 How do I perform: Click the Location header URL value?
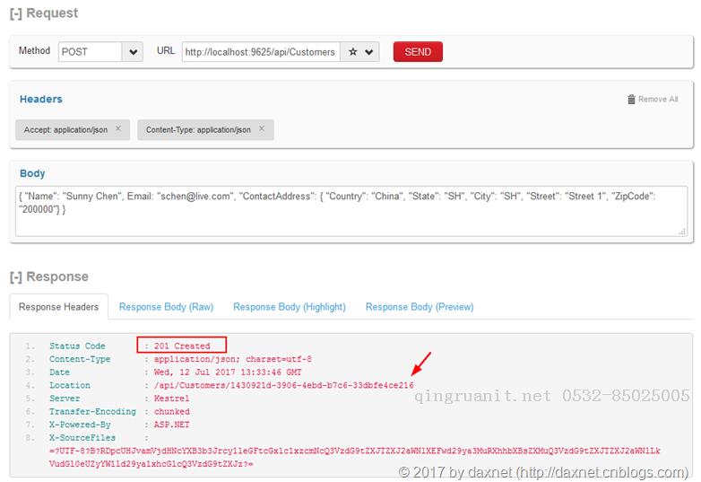[283, 385]
